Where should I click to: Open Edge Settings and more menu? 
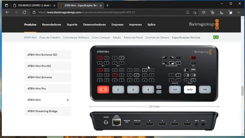point(239,12)
